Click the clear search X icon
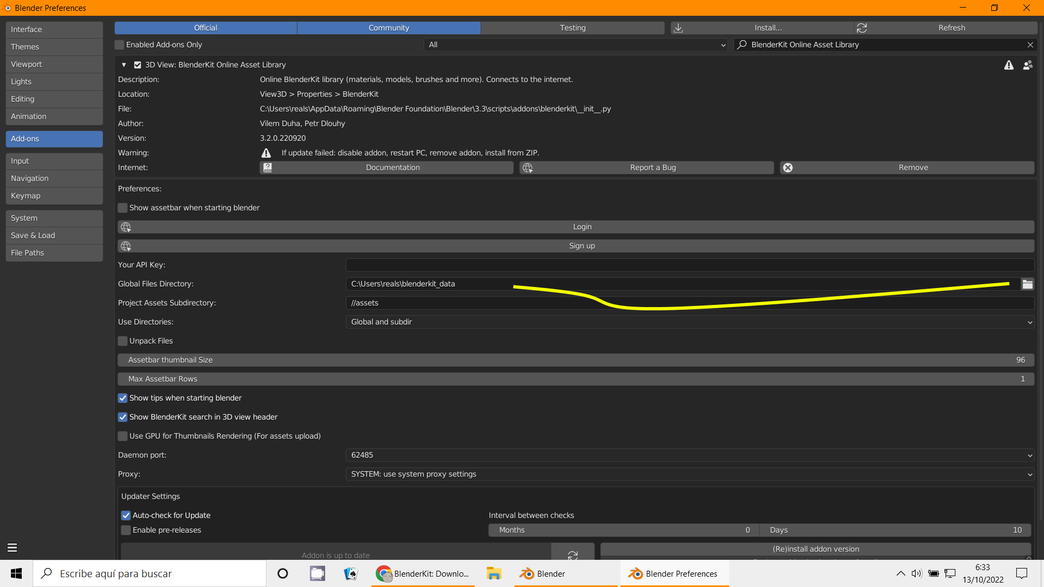 [x=1030, y=45]
